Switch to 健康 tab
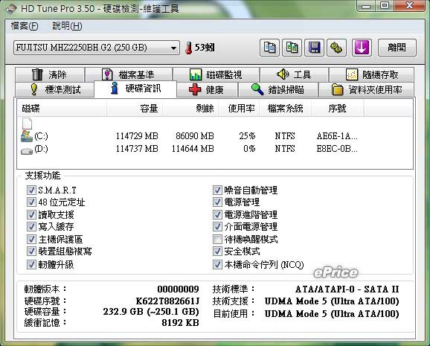 207,89
